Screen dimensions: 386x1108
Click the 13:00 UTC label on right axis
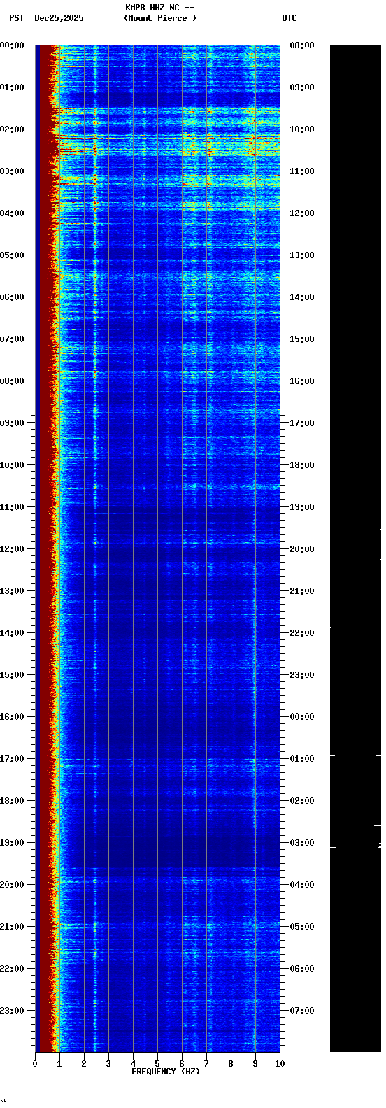pyautogui.click(x=302, y=255)
